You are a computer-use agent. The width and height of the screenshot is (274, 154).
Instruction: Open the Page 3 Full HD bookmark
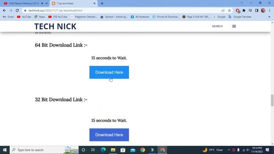coord(196,17)
